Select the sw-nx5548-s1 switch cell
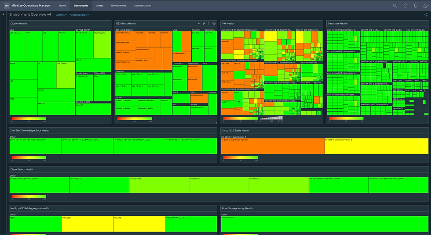The height and width of the screenshot is (235, 431). [x=159, y=185]
